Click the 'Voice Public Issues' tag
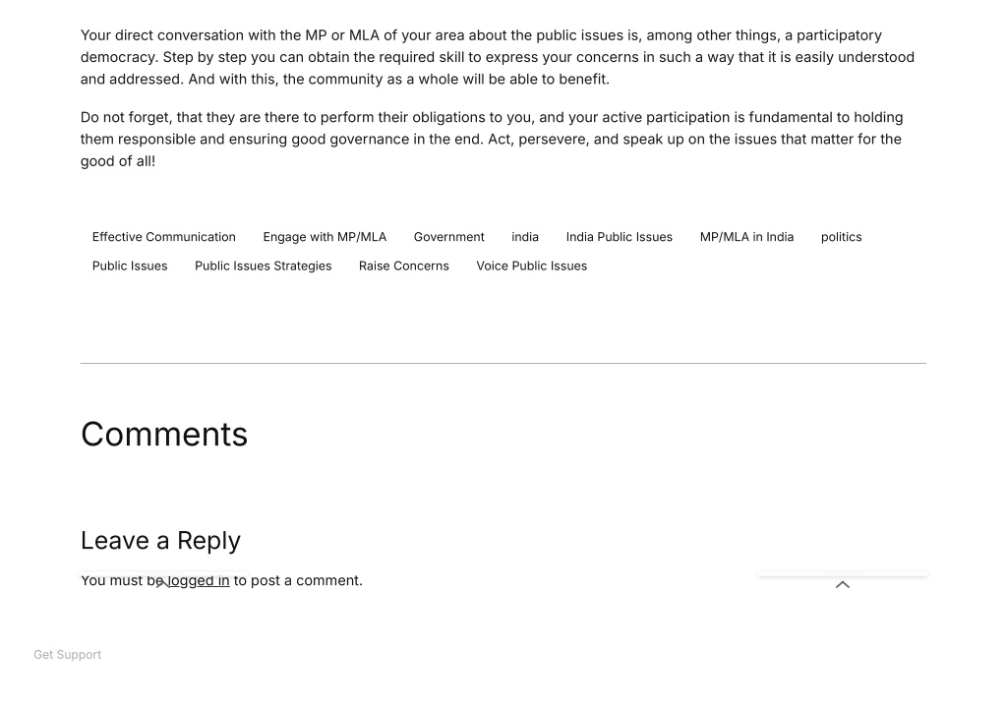 531,266
